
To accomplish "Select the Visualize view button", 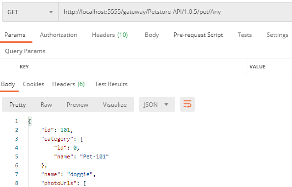I will point(115,105).
